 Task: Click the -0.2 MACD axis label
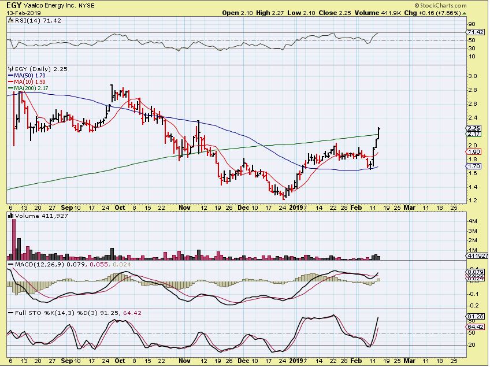(x=472, y=306)
